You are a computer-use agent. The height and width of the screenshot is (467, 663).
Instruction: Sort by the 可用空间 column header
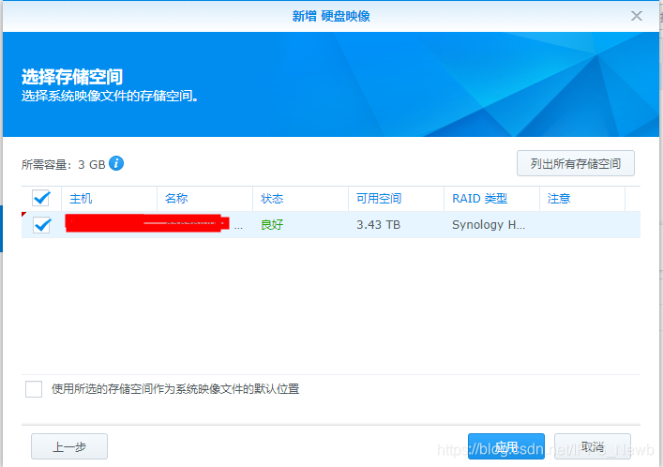click(396, 199)
